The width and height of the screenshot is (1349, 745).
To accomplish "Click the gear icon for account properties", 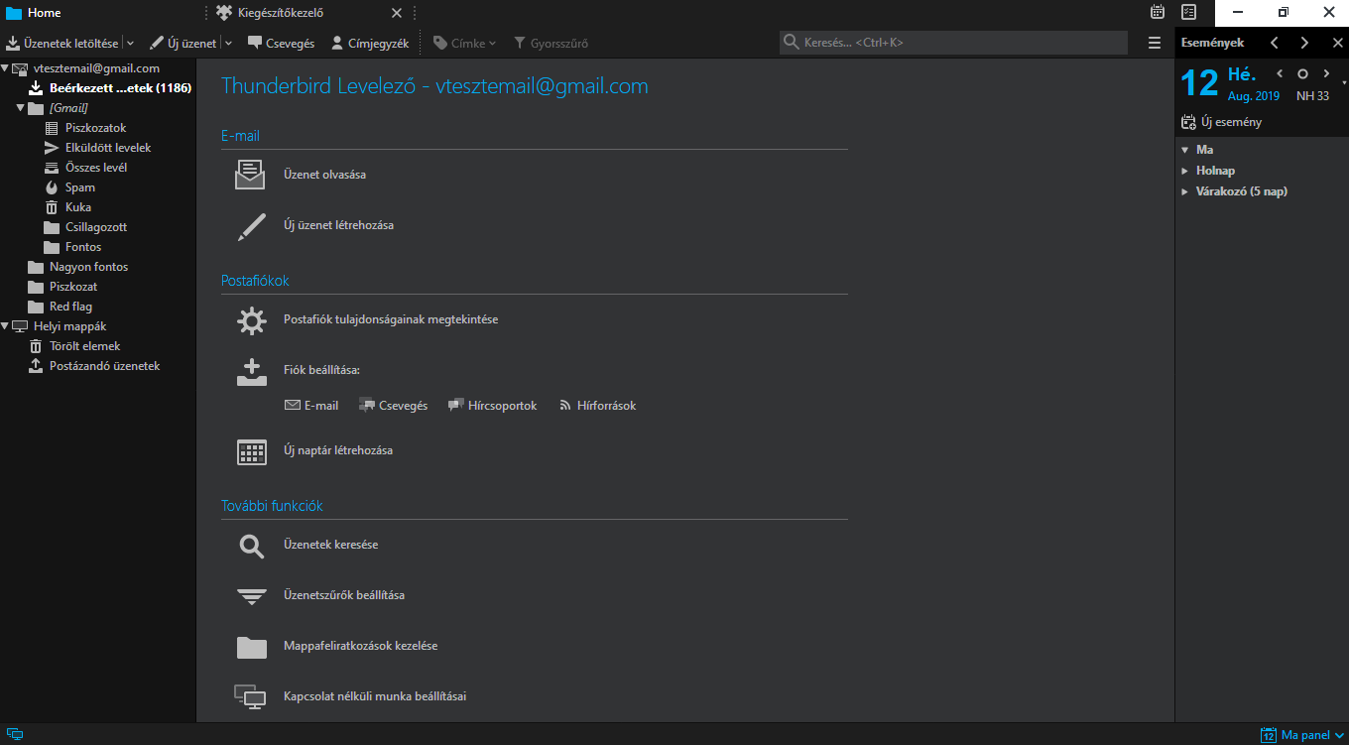I will [252, 320].
